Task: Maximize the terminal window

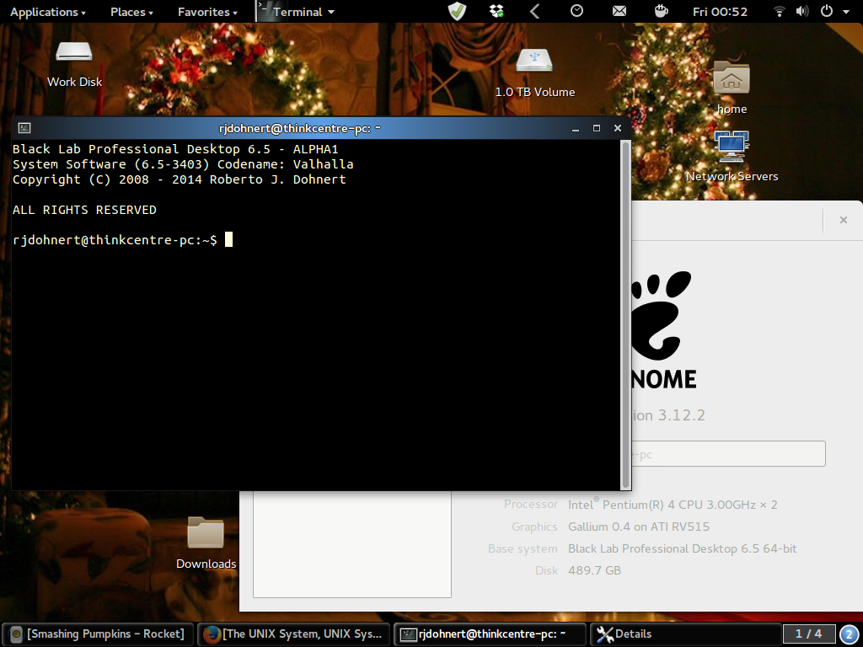Action: coord(596,128)
